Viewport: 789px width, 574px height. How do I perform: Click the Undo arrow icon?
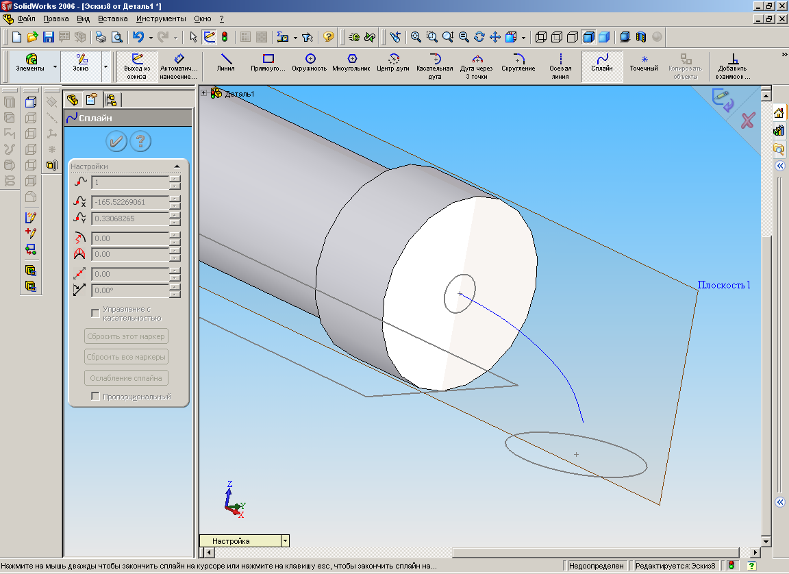tap(138, 37)
